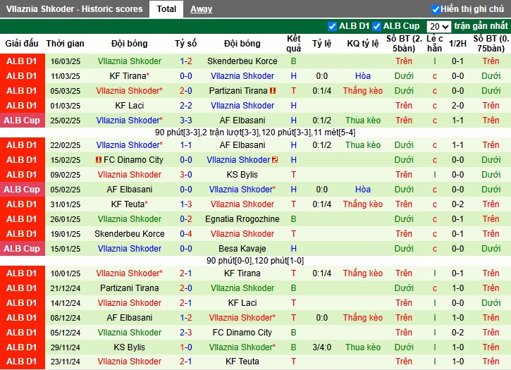Click AF Elbasani on the 22/02/25 row

[242, 145]
